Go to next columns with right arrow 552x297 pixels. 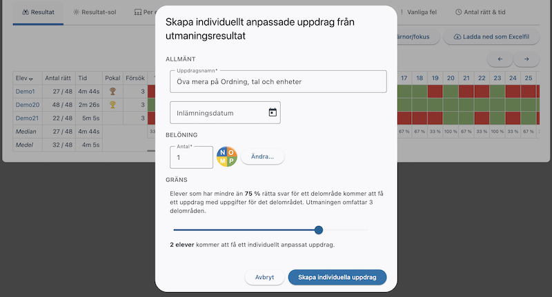click(526, 59)
